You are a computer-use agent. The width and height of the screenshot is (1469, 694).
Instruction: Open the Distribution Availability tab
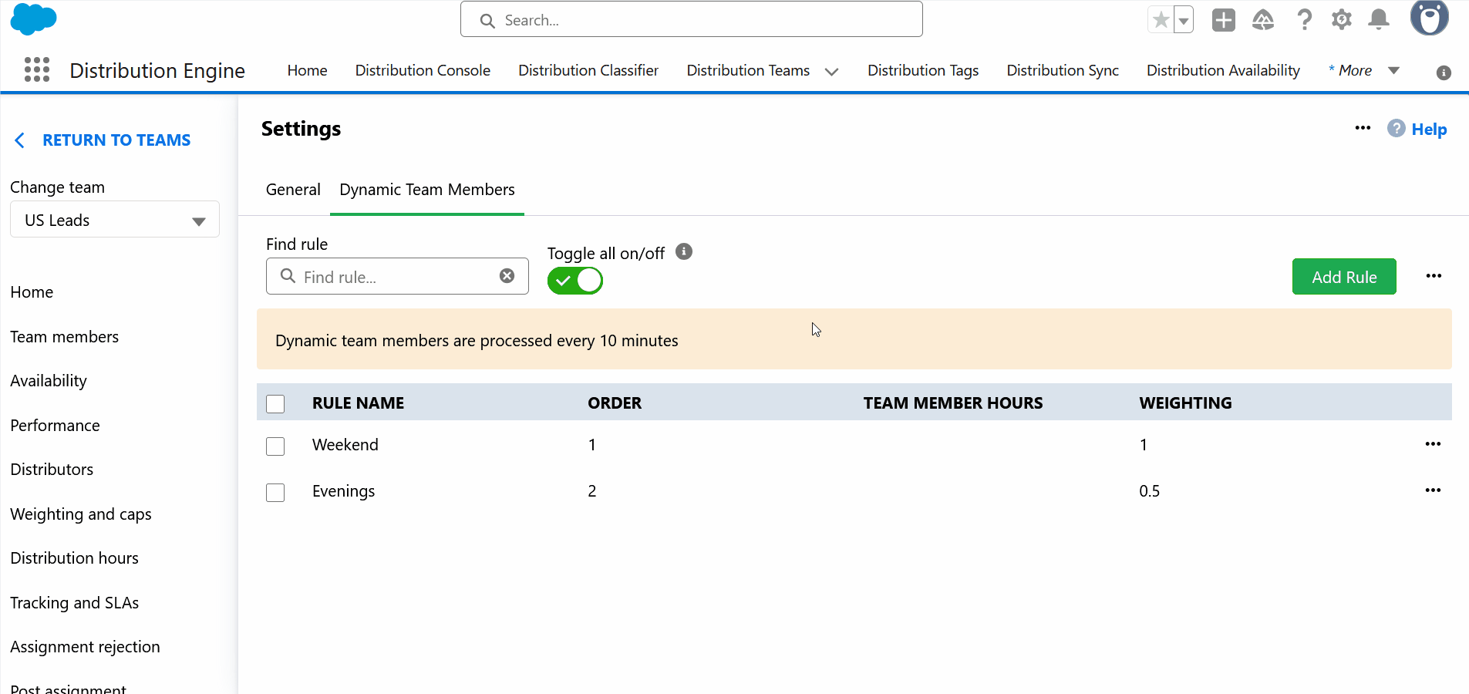click(x=1223, y=70)
